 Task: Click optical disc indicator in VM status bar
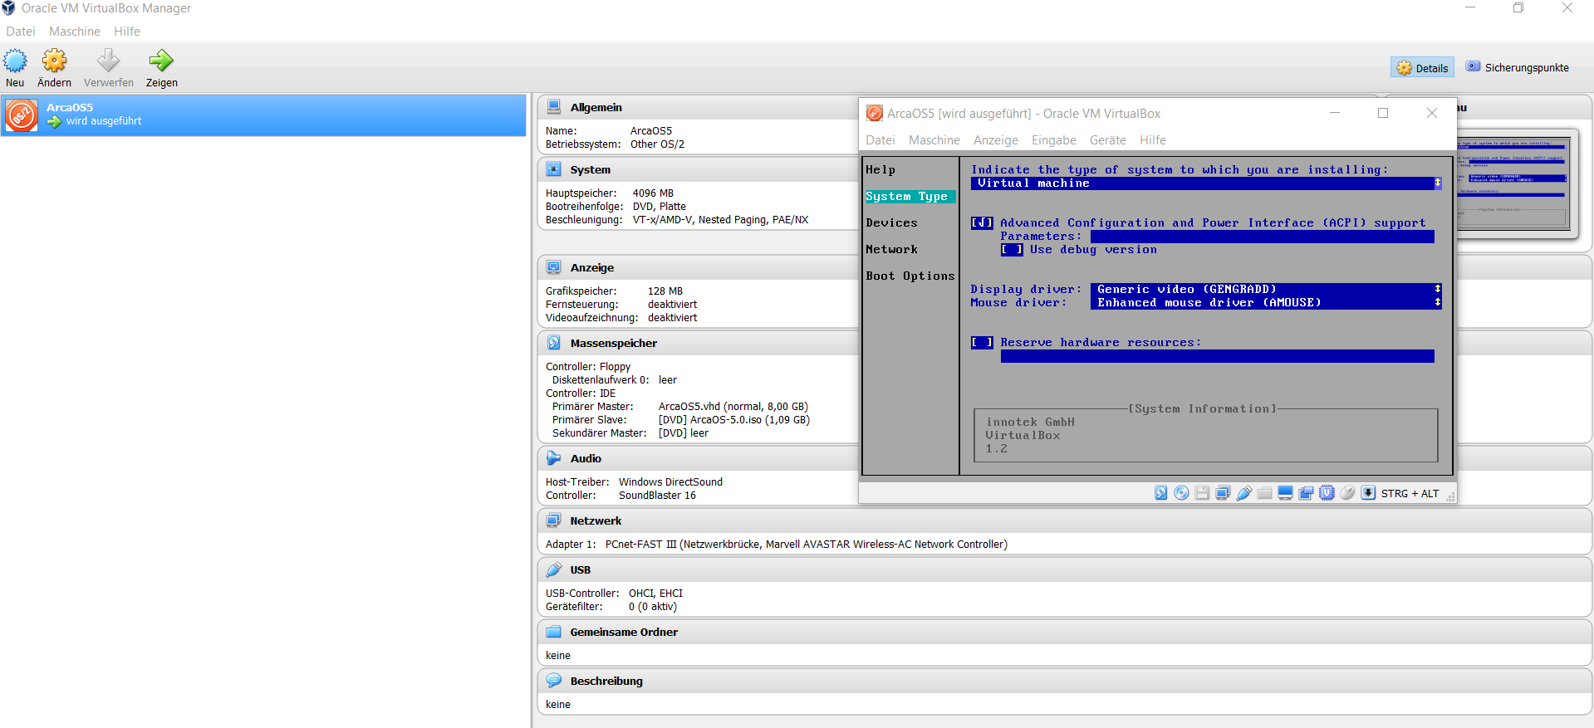click(1181, 493)
